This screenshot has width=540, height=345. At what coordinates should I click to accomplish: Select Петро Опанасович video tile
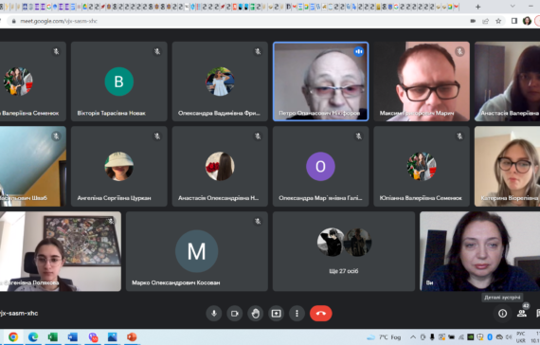pos(320,82)
